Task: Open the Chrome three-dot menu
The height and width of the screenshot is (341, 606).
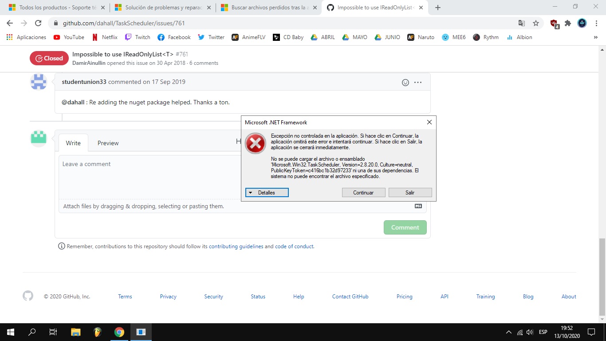Action: click(x=596, y=23)
